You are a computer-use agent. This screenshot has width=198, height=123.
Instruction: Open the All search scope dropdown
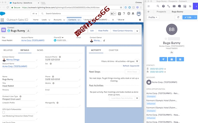(x=35, y=14)
